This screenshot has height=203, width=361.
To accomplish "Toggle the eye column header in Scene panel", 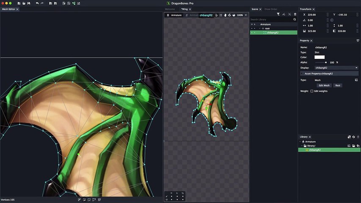I will pos(252,25).
